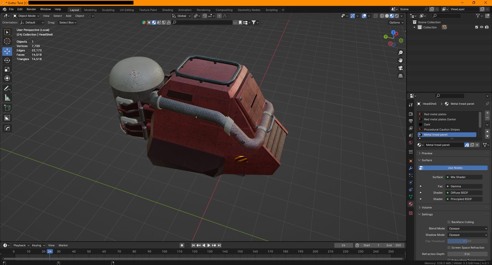This screenshot has height=265, width=492.
Task: Open the Object Data properties green triangle tab
Action: pos(411,197)
